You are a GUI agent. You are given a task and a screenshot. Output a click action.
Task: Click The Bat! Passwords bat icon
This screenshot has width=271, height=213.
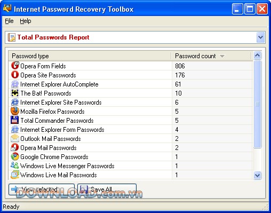(15, 93)
